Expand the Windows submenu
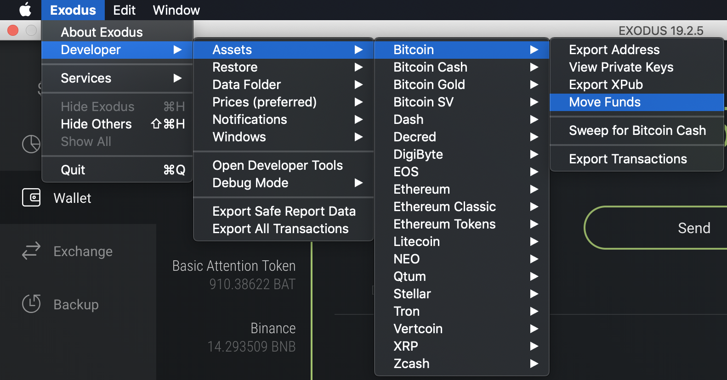This screenshot has width=727, height=380. 284,137
